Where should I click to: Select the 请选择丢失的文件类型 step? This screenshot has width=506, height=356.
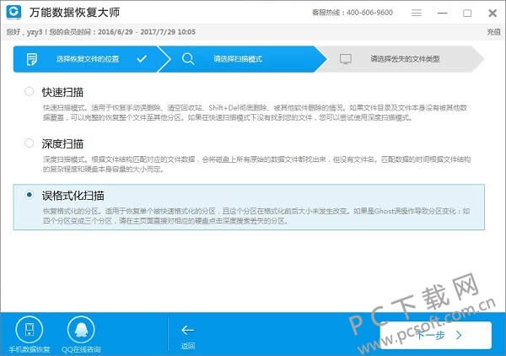[405, 59]
